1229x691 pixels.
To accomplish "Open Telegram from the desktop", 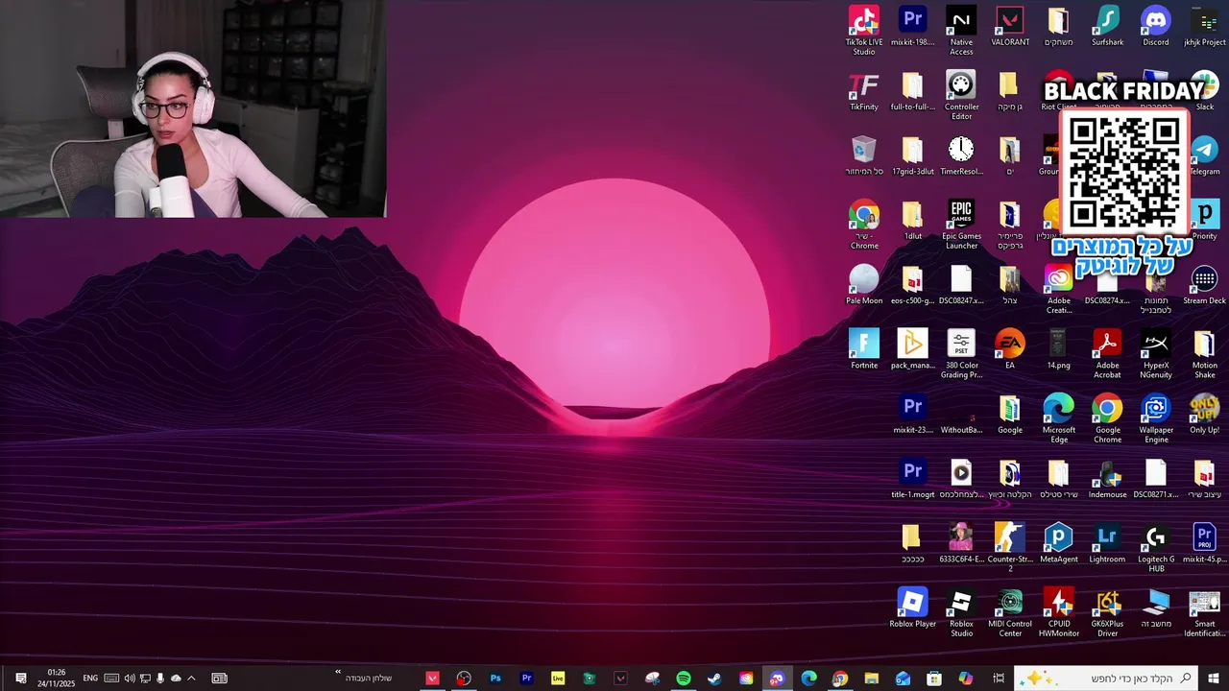I will coord(1205,155).
